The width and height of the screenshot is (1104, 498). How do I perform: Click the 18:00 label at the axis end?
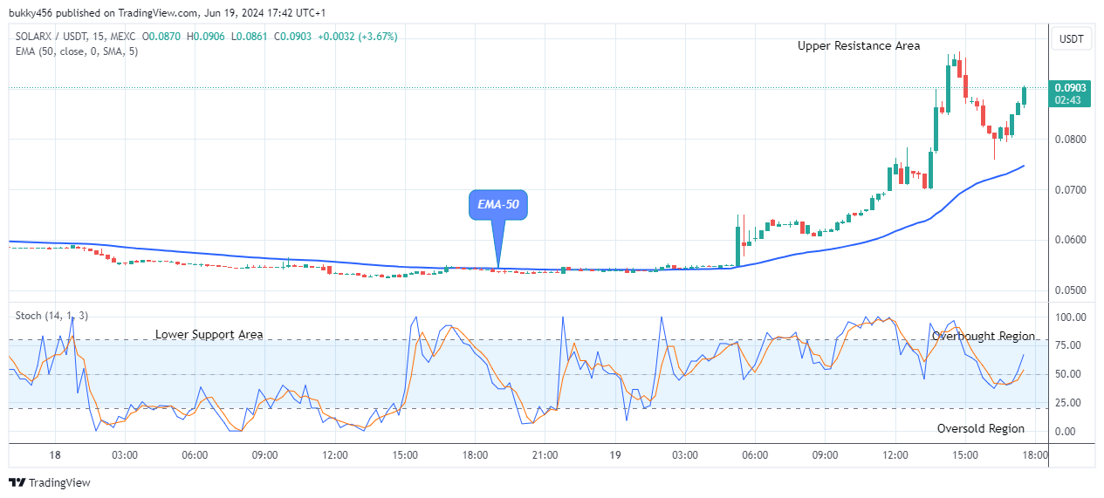click(1035, 455)
